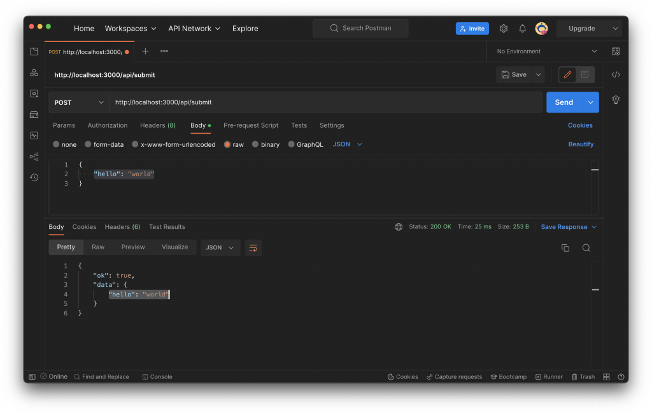The image size is (652, 414).
Task: Open the related info lightbulb icon
Action: 616,100
